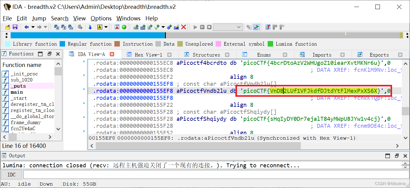Click the pencil edit/rename toolbar icon
410x188 pixels.
click(176, 27)
